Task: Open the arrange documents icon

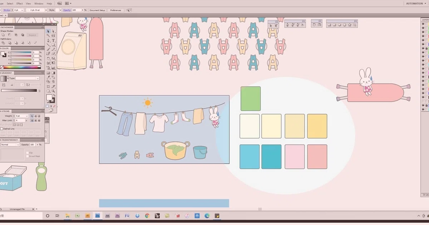Action: [x=68, y=4]
